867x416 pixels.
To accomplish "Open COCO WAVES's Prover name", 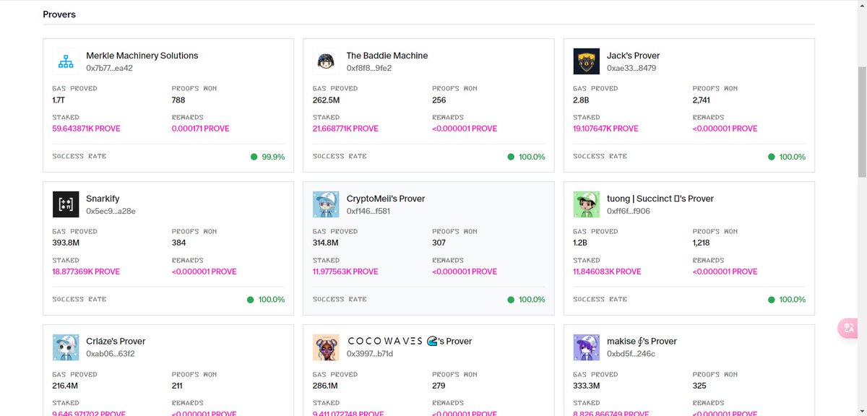I will 409,342.
